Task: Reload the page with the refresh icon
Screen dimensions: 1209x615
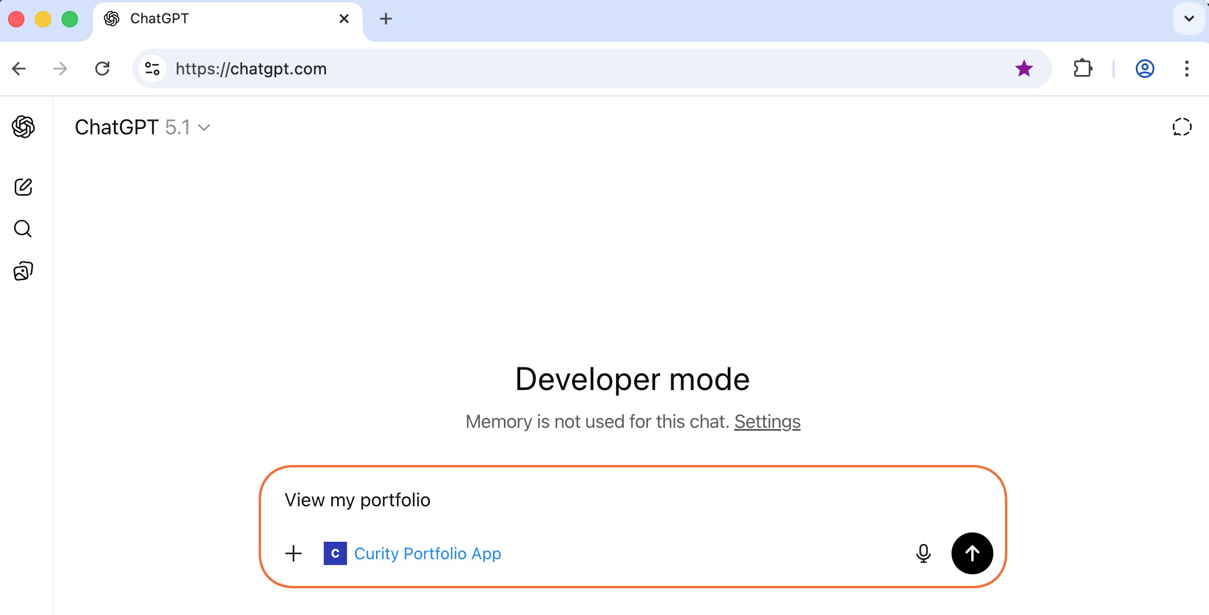Action: [x=103, y=69]
